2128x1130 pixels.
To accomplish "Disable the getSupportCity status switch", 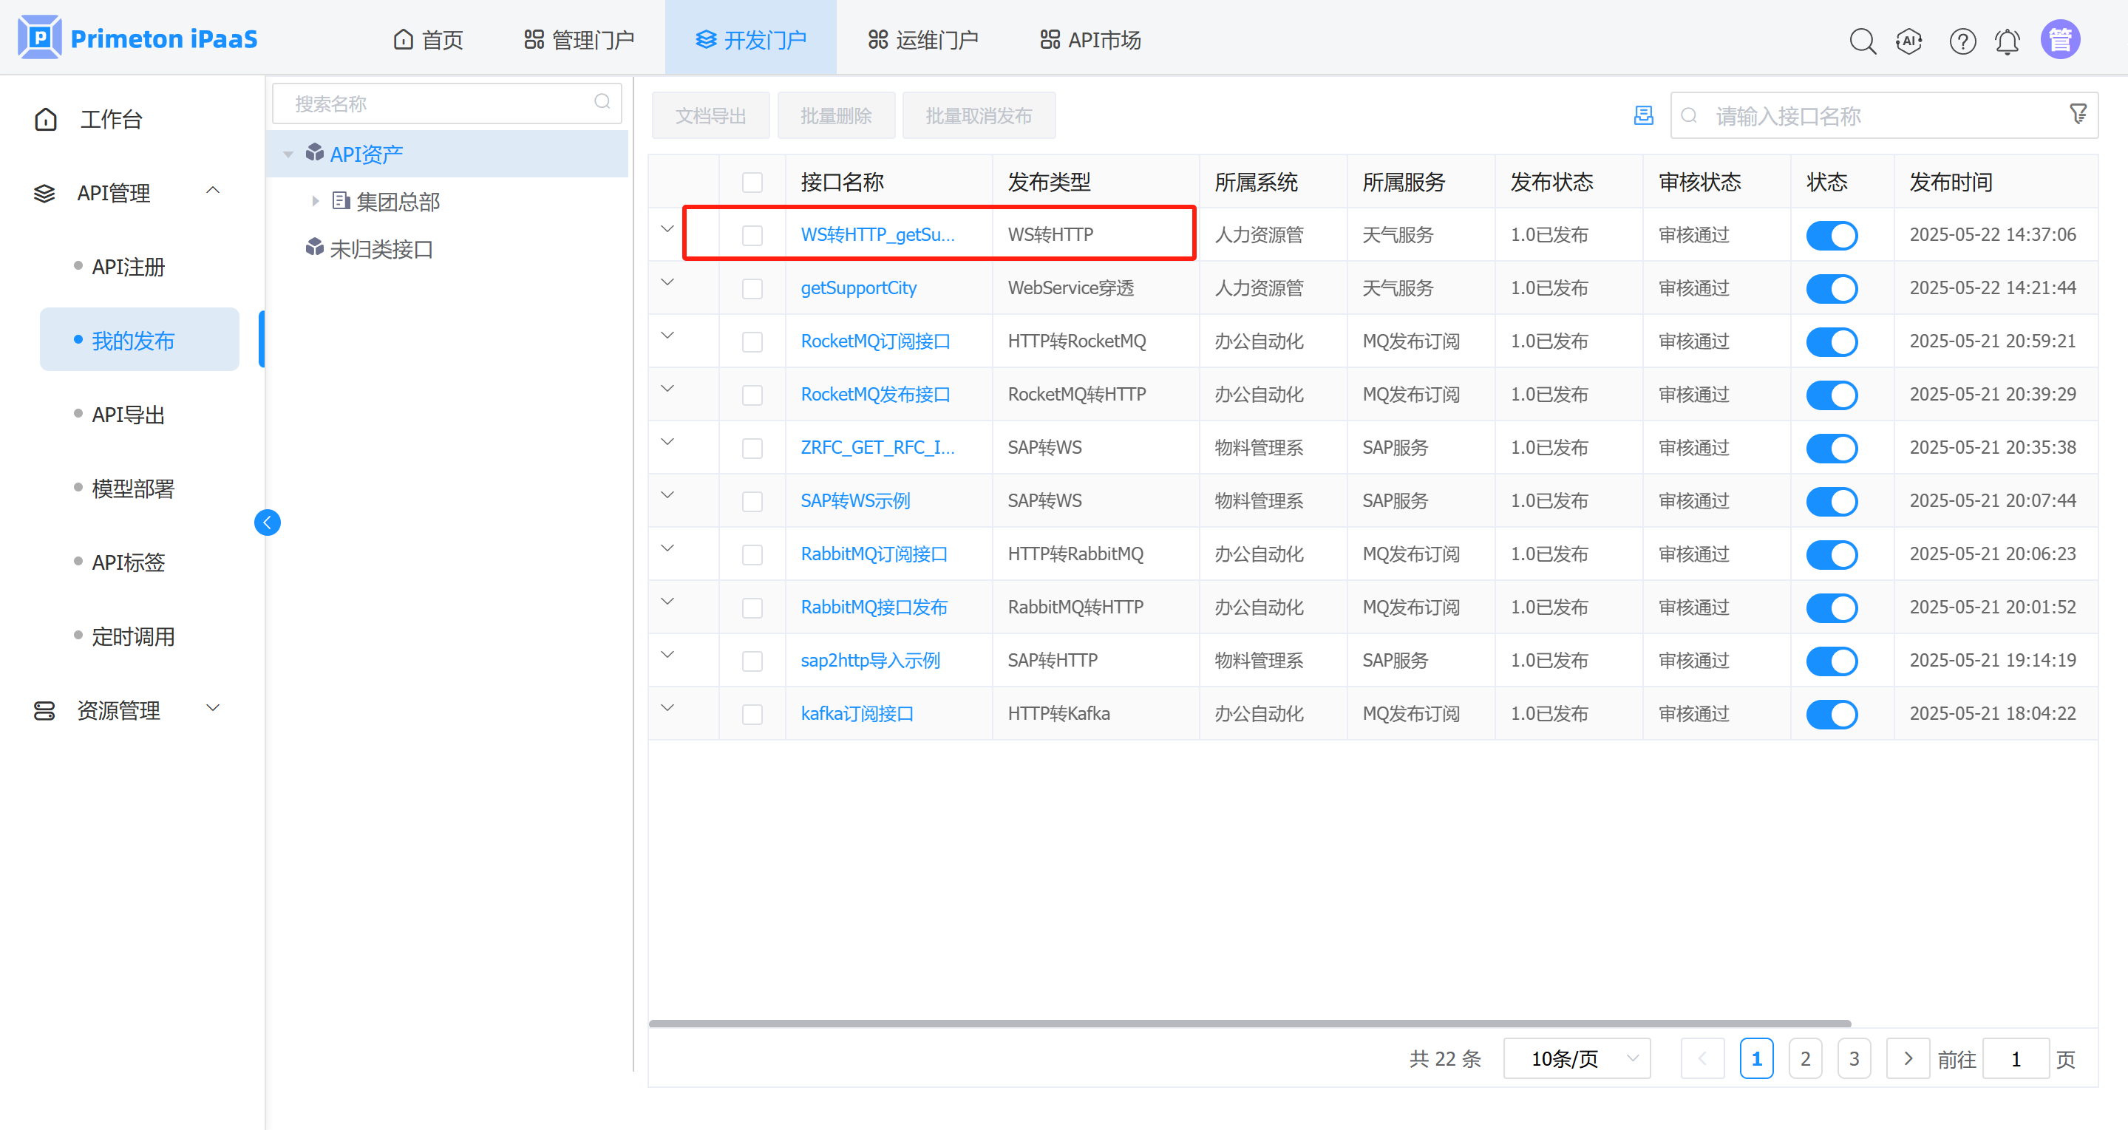I will (1831, 288).
